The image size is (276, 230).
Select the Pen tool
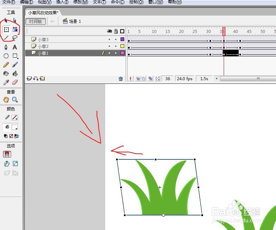pyautogui.click(x=6, y=47)
